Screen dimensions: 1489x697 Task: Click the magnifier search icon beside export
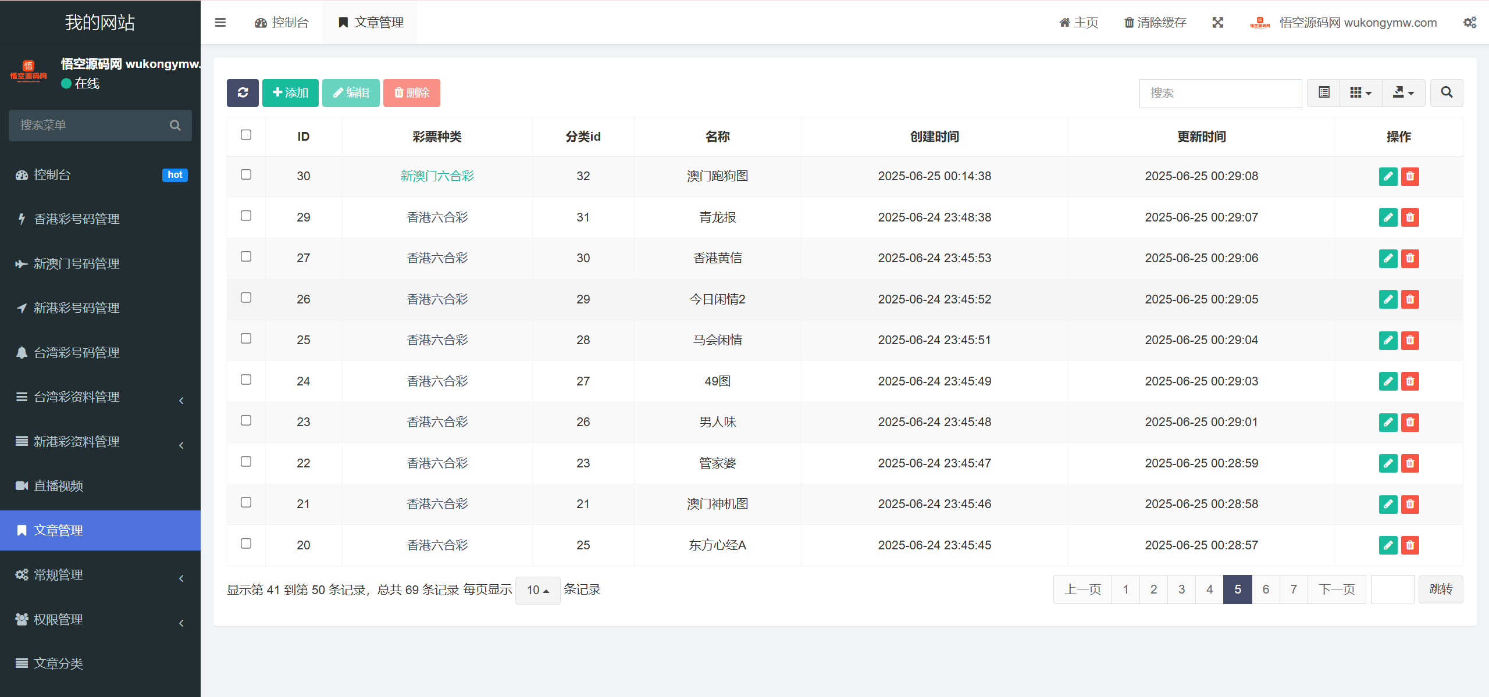1447,93
